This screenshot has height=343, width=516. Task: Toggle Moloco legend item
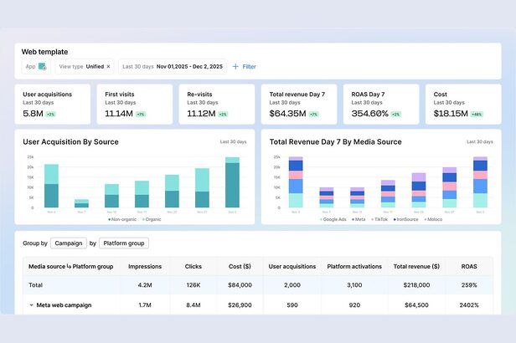point(433,219)
